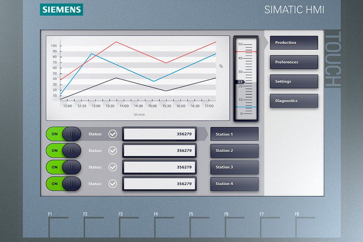Open the Production screen
The width and height of the screenshot is (363, 242).
pyautogui.click(x=294, y=42)
